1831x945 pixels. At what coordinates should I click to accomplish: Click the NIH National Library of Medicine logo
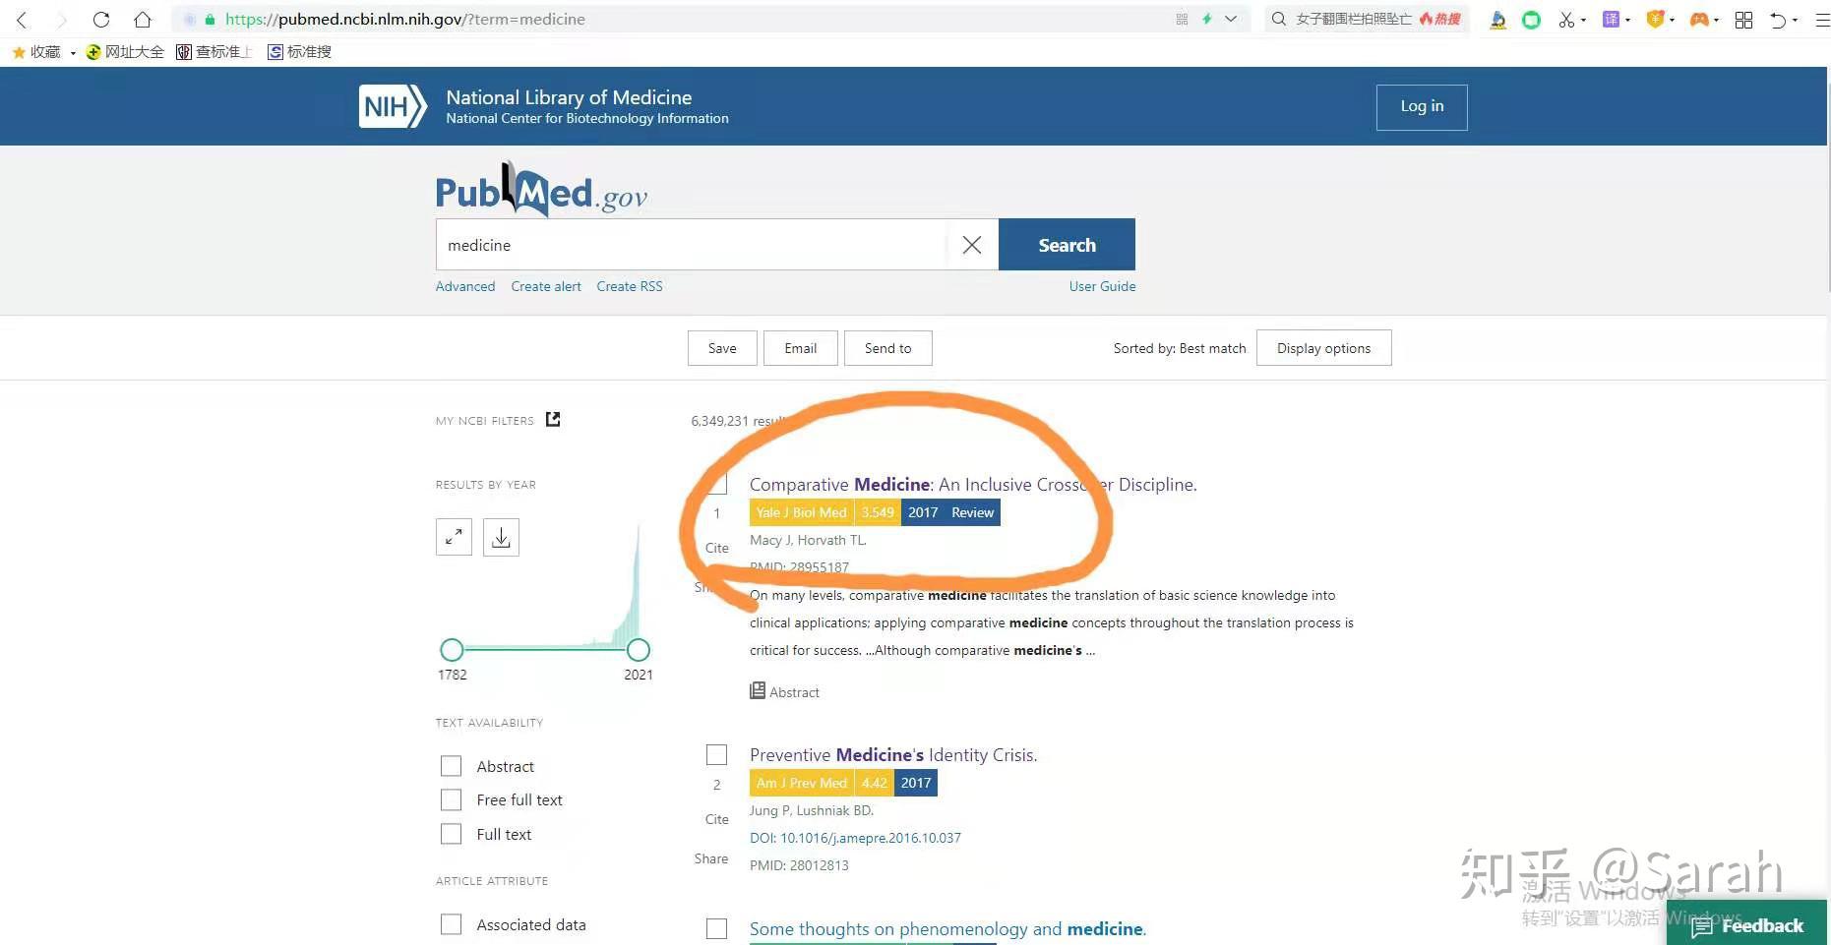(x=392, y=105)
